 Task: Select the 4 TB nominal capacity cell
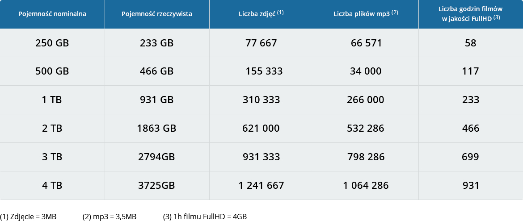click(52, 186)
